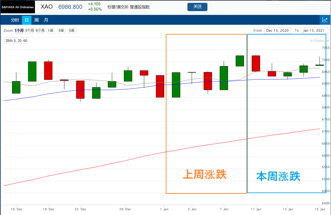331x215 pixels.
Task: Select the 16. Dec axis label
Action: (17, 209)
